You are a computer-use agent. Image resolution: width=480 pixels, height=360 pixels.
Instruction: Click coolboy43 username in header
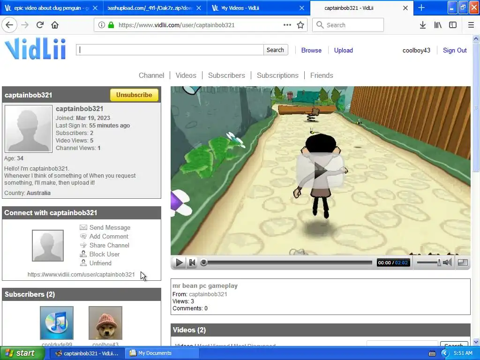point(416,50)
